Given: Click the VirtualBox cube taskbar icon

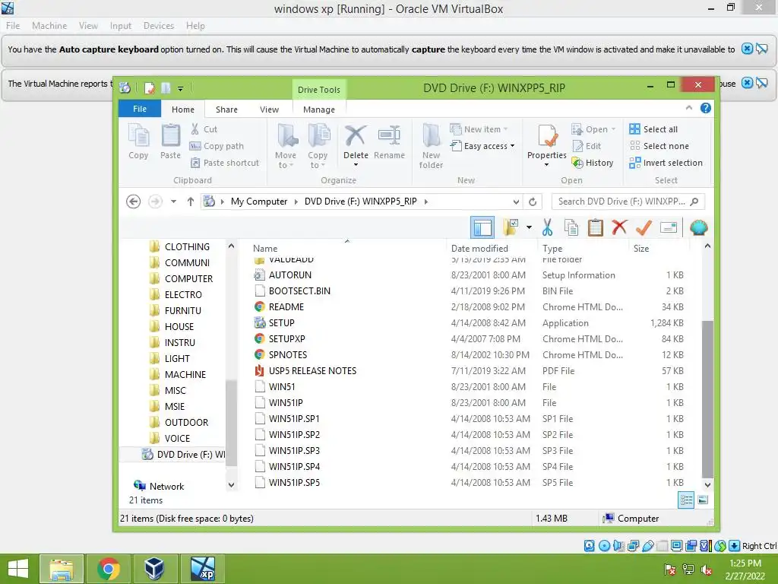Looking at the screenshot, I should pyautogui.click(x=155, y=569).
